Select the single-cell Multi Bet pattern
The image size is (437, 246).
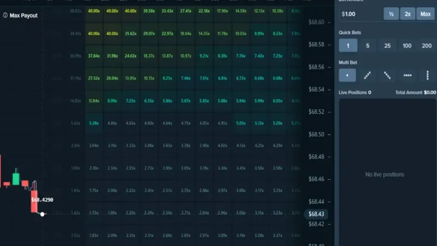pos(347,75)
